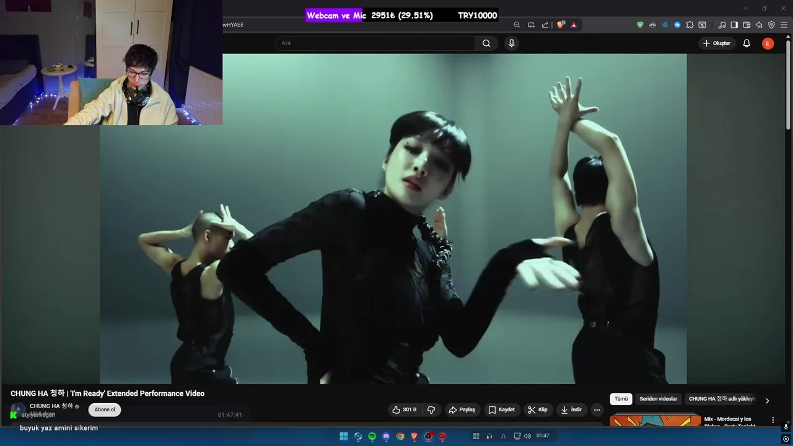Open the browser hamburger main menu
The height and width of the screenshot is (446, 793).
coord(784,25)
